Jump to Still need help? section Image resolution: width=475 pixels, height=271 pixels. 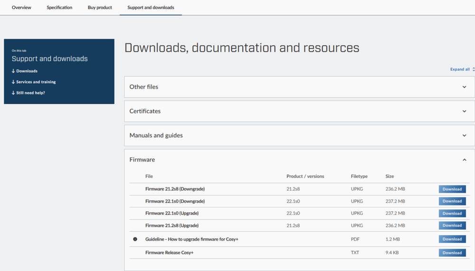click(x=30, y=93)
